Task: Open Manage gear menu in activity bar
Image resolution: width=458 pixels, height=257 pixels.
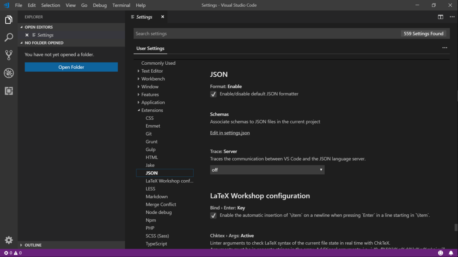Action: tap(9, 240)
